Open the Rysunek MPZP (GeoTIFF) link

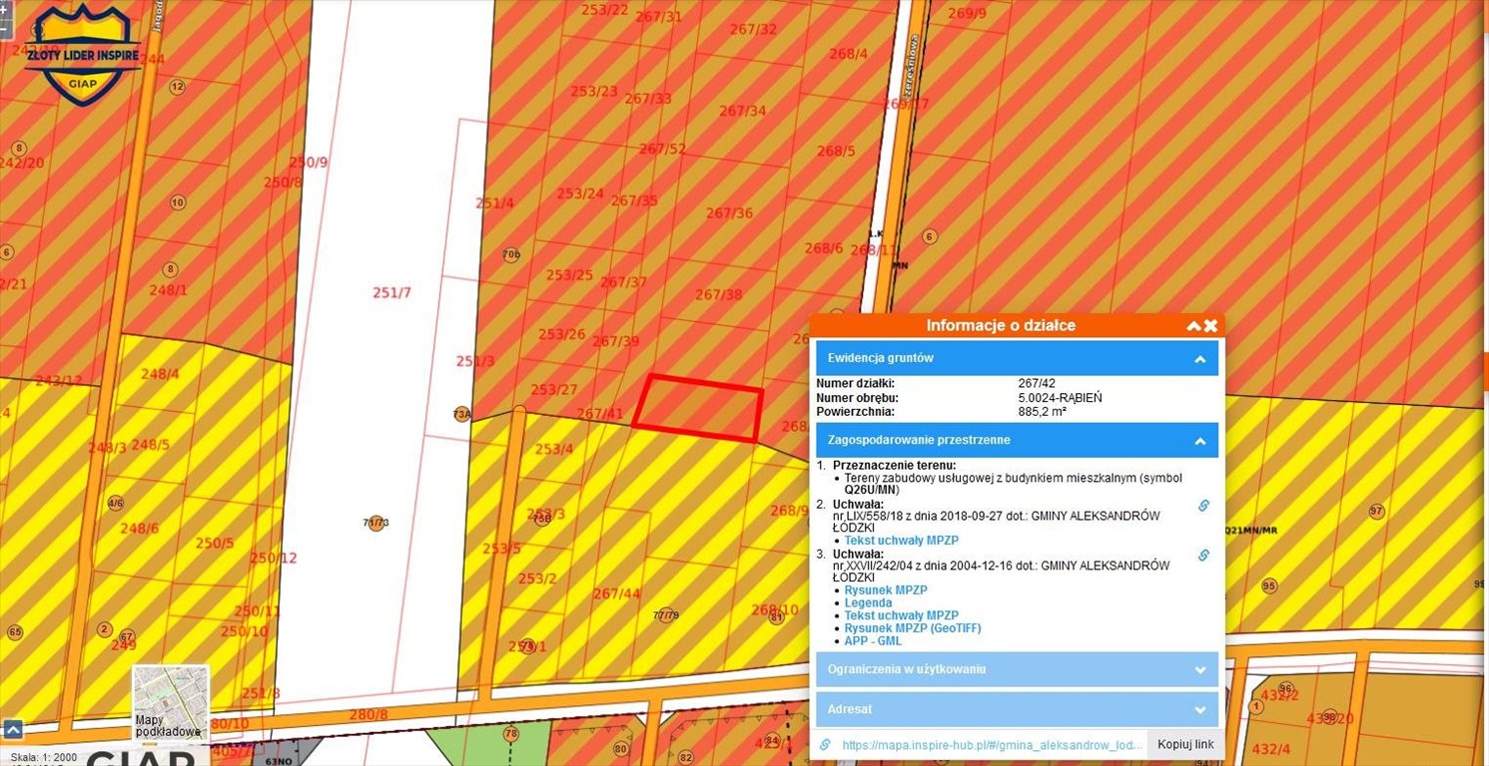pyautogui.click(x=913, y=628)
